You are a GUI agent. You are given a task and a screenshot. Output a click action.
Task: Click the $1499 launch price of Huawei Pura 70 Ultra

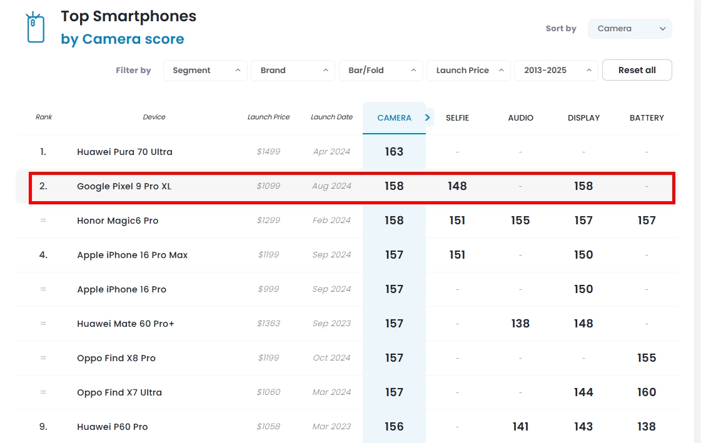pos(269,152)
